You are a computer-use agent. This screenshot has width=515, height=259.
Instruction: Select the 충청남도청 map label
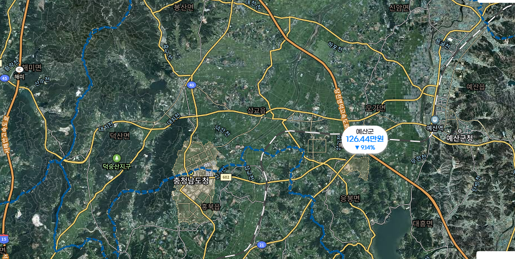[191, 180]
